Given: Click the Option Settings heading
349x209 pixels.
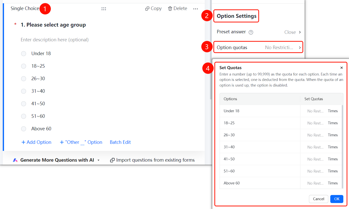Looking at the screenshot, I should pyautogui.click(x=237, y=16).
